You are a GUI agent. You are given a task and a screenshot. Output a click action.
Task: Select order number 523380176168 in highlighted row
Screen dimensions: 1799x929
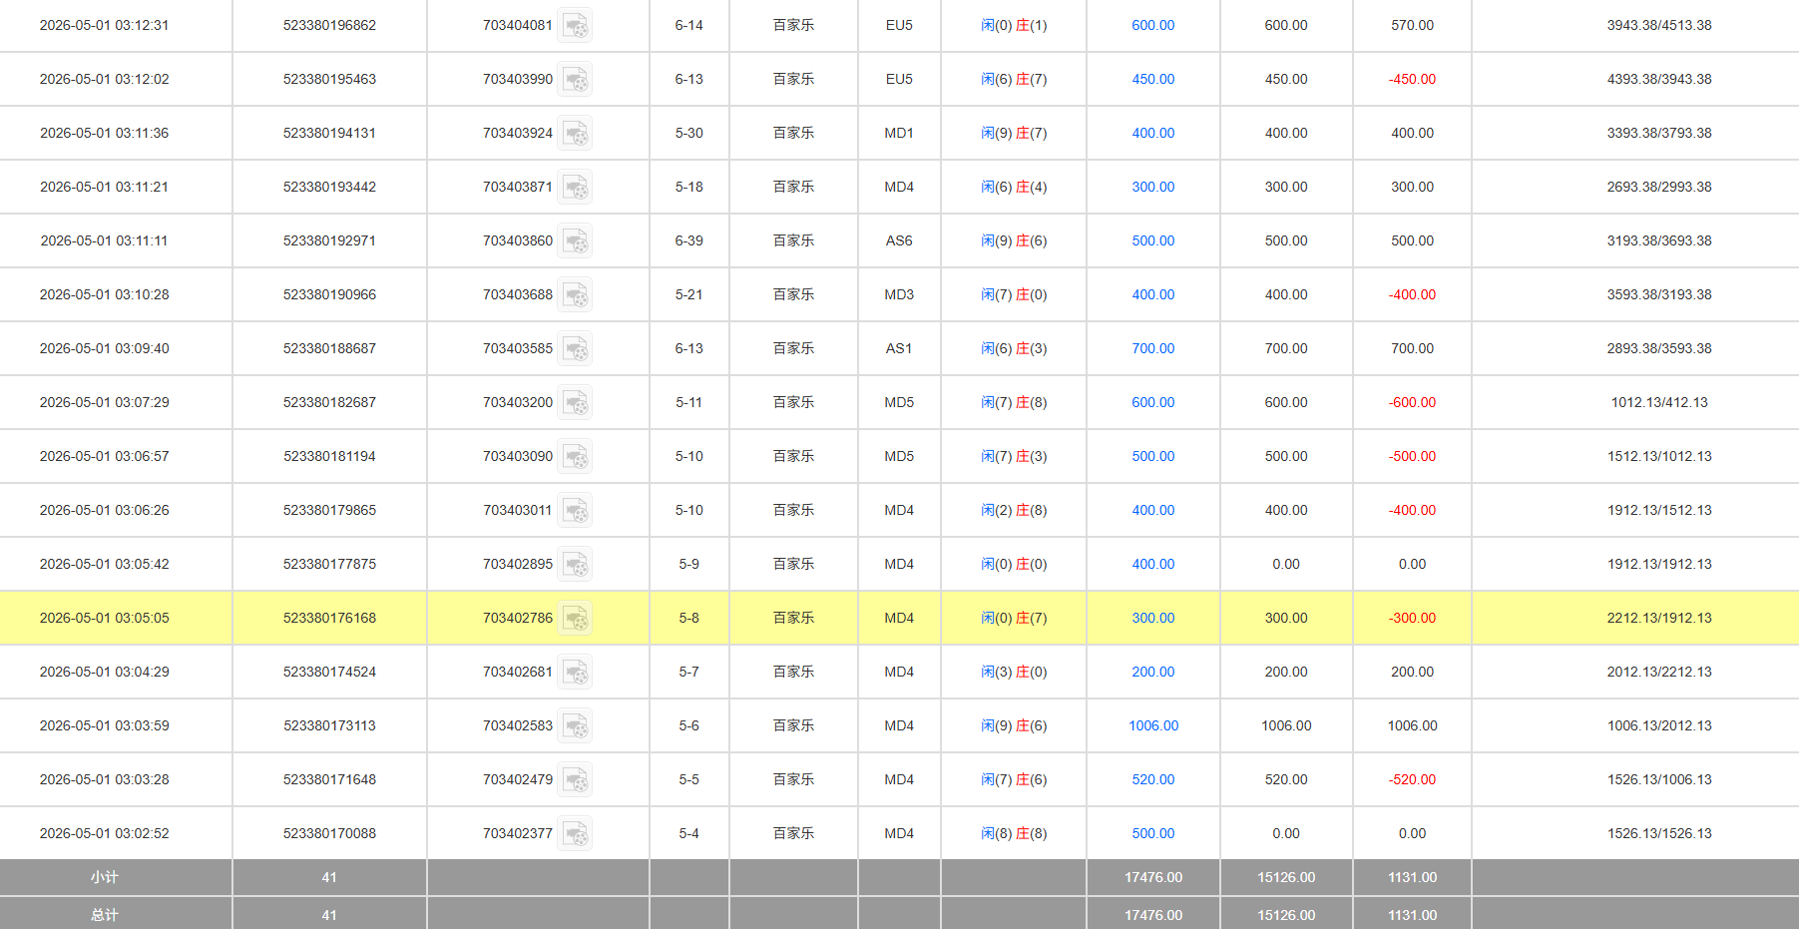[x=329, y=618]
